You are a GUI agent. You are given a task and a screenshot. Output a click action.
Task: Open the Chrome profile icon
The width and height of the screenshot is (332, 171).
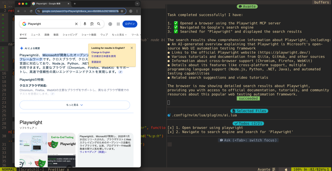click(131, 11)
